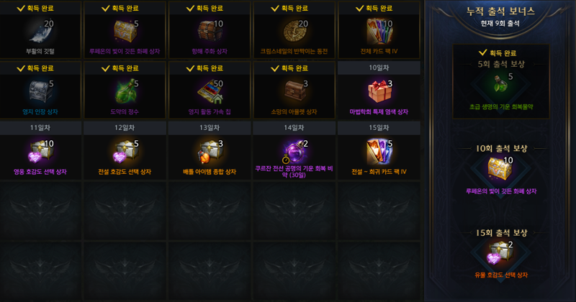Click the 10일차 day header
The image size is (576, 302).
(x=379, y=68)
